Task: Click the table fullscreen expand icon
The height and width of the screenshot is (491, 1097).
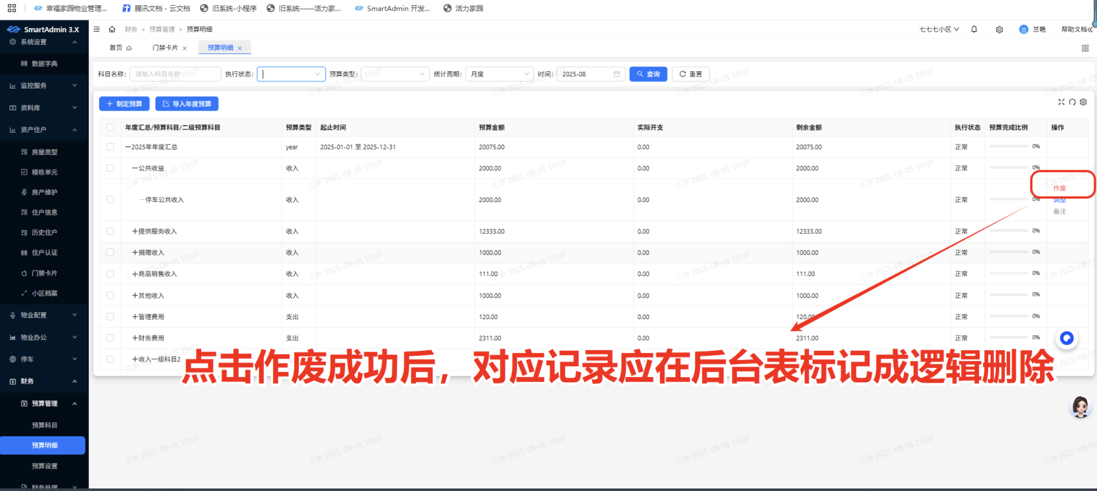Action: point(1061,102)
